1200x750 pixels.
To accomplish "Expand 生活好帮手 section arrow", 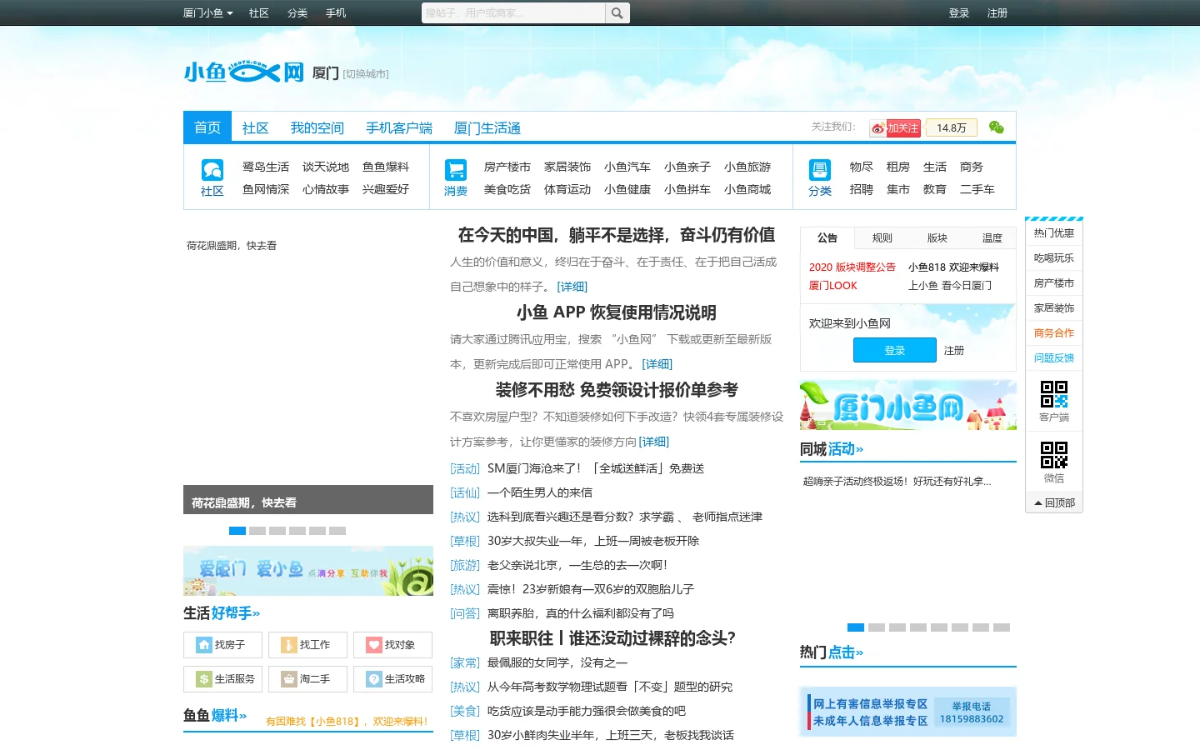I will (x=256, y=614).
